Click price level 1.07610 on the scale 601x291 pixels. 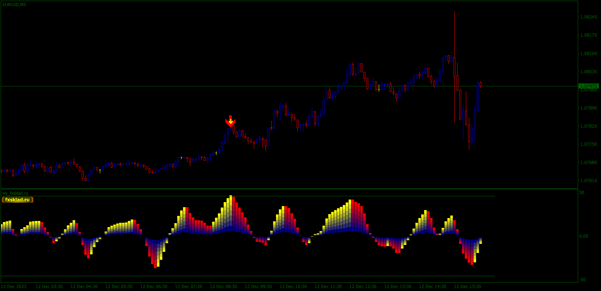click(x=588, y=181)
